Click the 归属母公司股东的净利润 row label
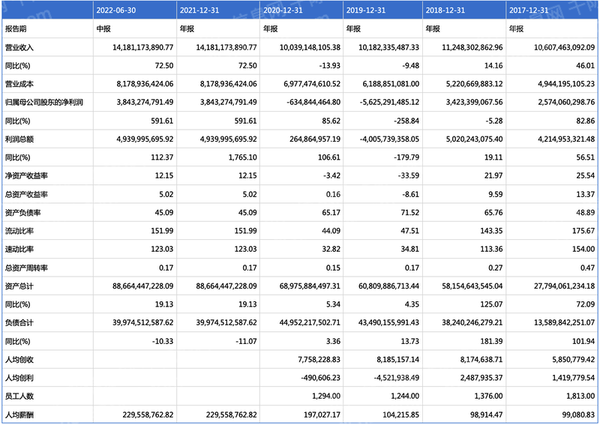 click(44, 102)
